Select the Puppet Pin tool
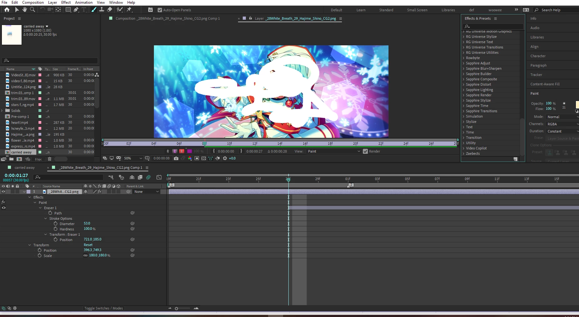The image size is (579, 317). point(129,10)
